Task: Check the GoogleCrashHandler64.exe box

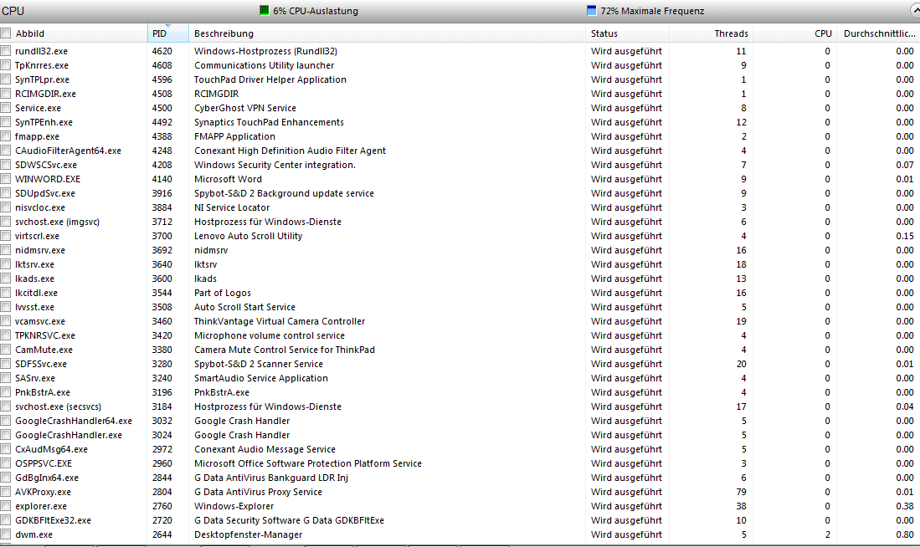Action: 6,421
